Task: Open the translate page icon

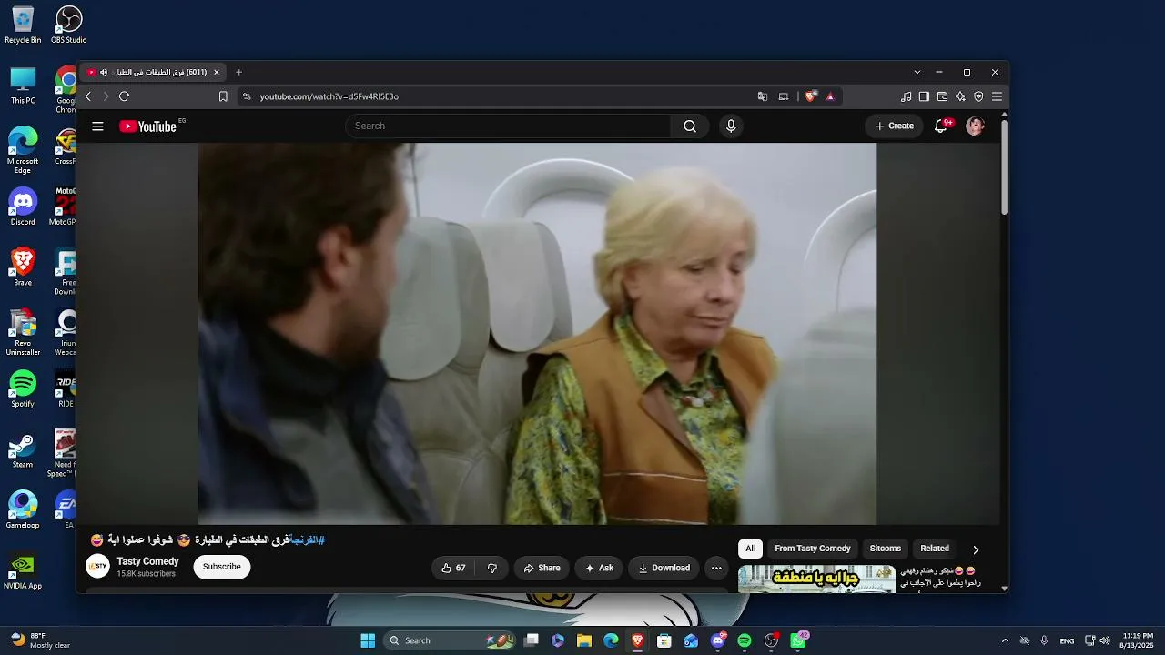Action: 763,96
